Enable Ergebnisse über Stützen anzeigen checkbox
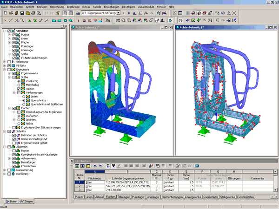 [x=14, y=127]
